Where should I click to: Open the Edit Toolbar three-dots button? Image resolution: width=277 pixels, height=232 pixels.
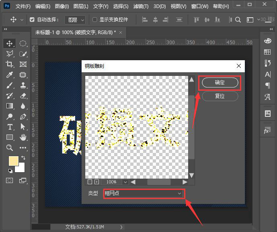pos(23,147)
